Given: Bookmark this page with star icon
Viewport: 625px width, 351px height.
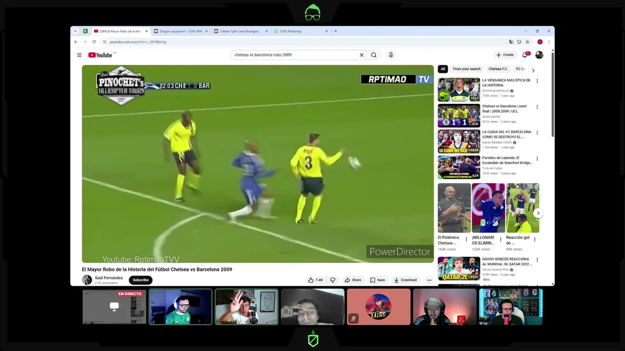Looking at the screenshot, I should tap(527, 42).
